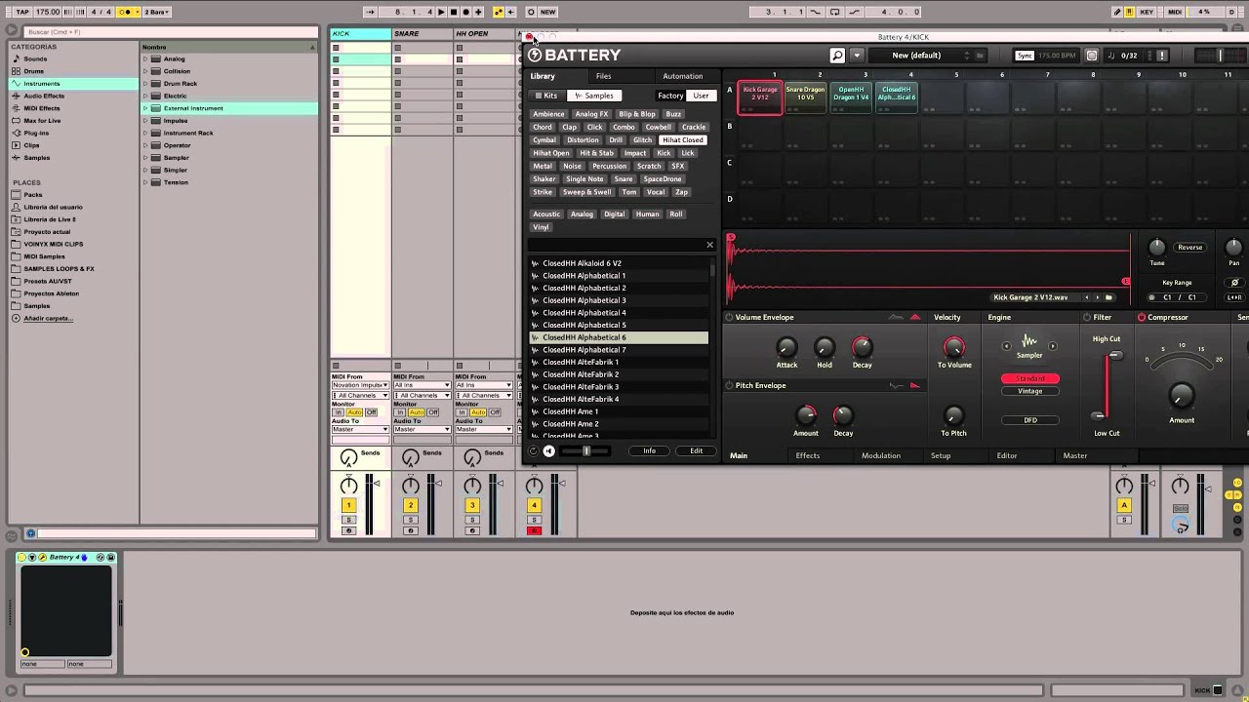
Task: Switch to Battery Automation tab
Action: [x=682, y=76]
